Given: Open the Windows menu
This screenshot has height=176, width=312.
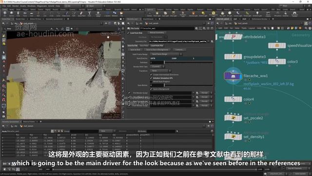Looking at the screenshot, I should click(x=31, y=6).
